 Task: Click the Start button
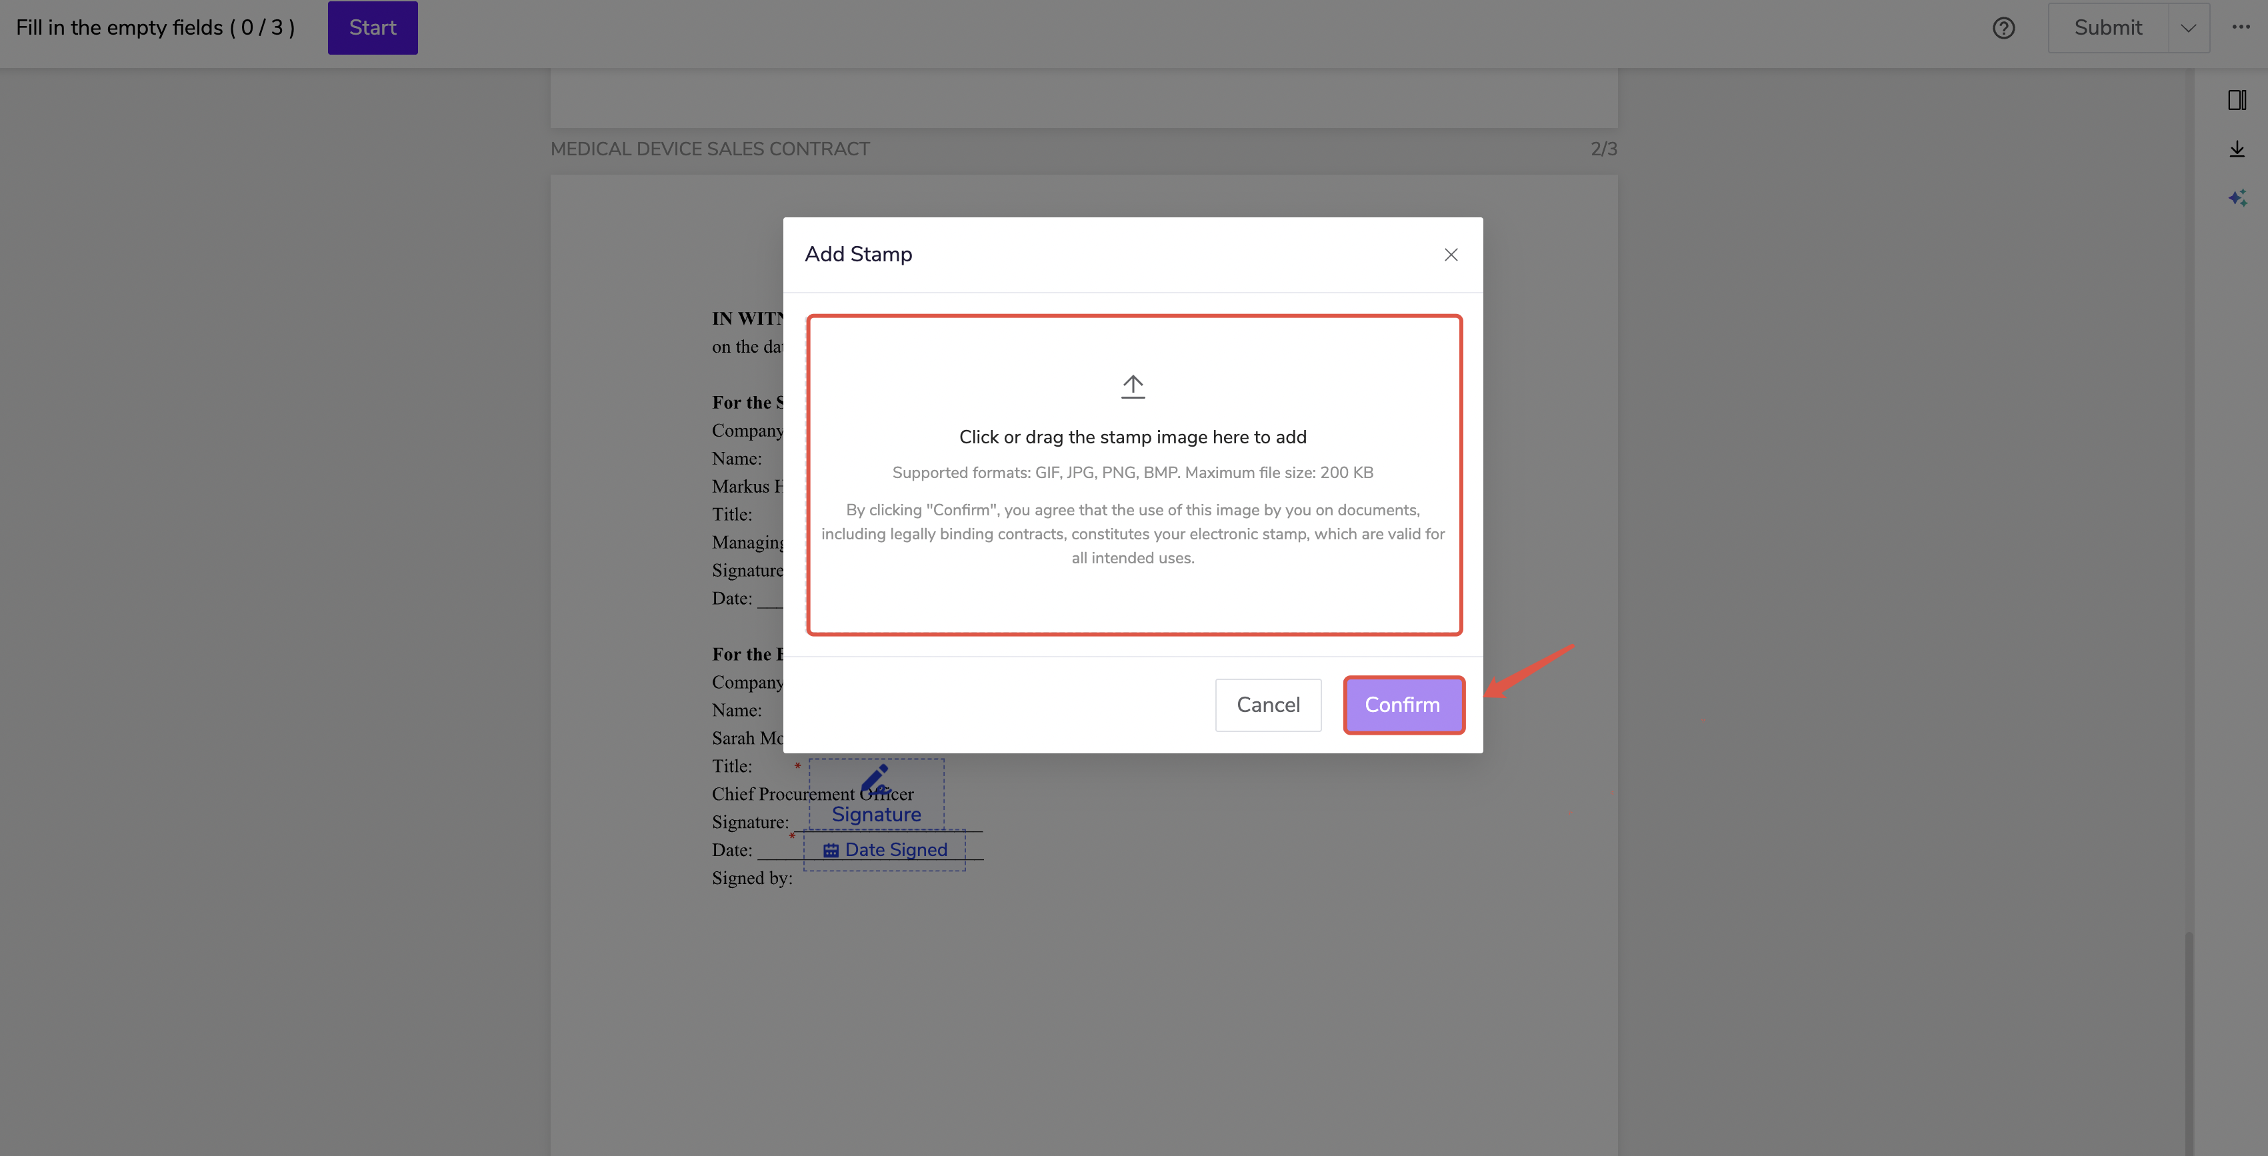tap(373, 28)
